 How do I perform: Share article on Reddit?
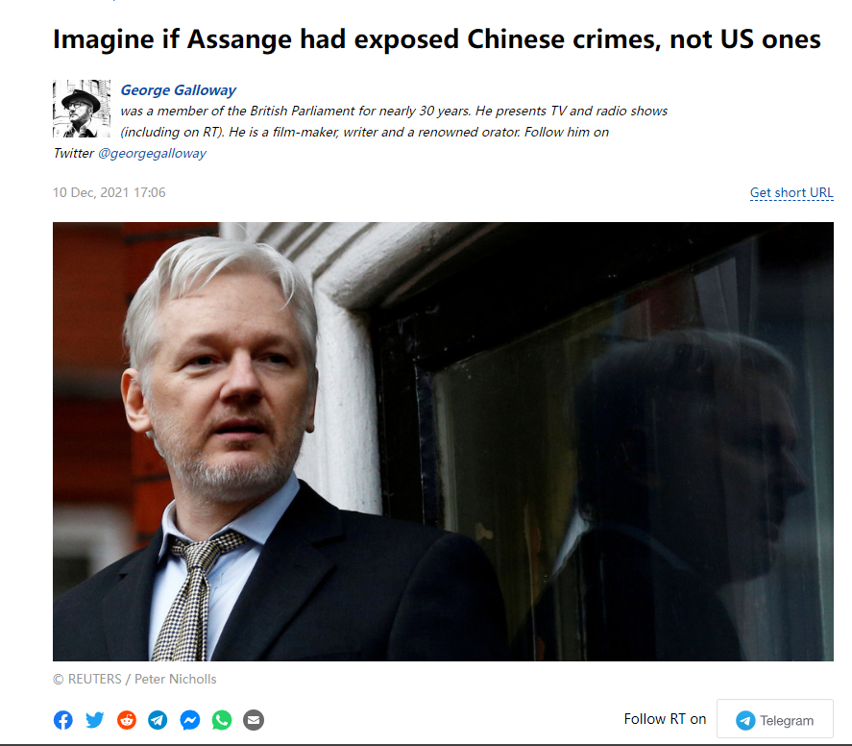[x=127, y=720]
